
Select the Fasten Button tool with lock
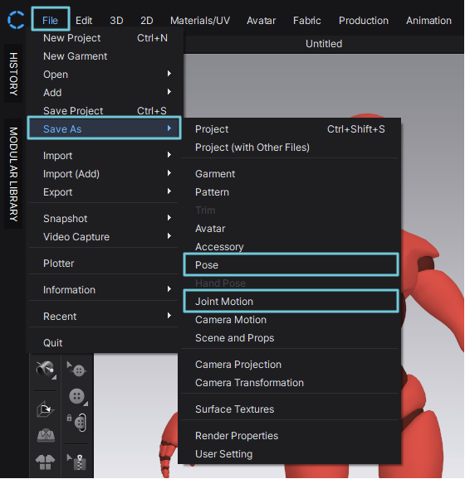pyautogui.click(x=77, y=423)
